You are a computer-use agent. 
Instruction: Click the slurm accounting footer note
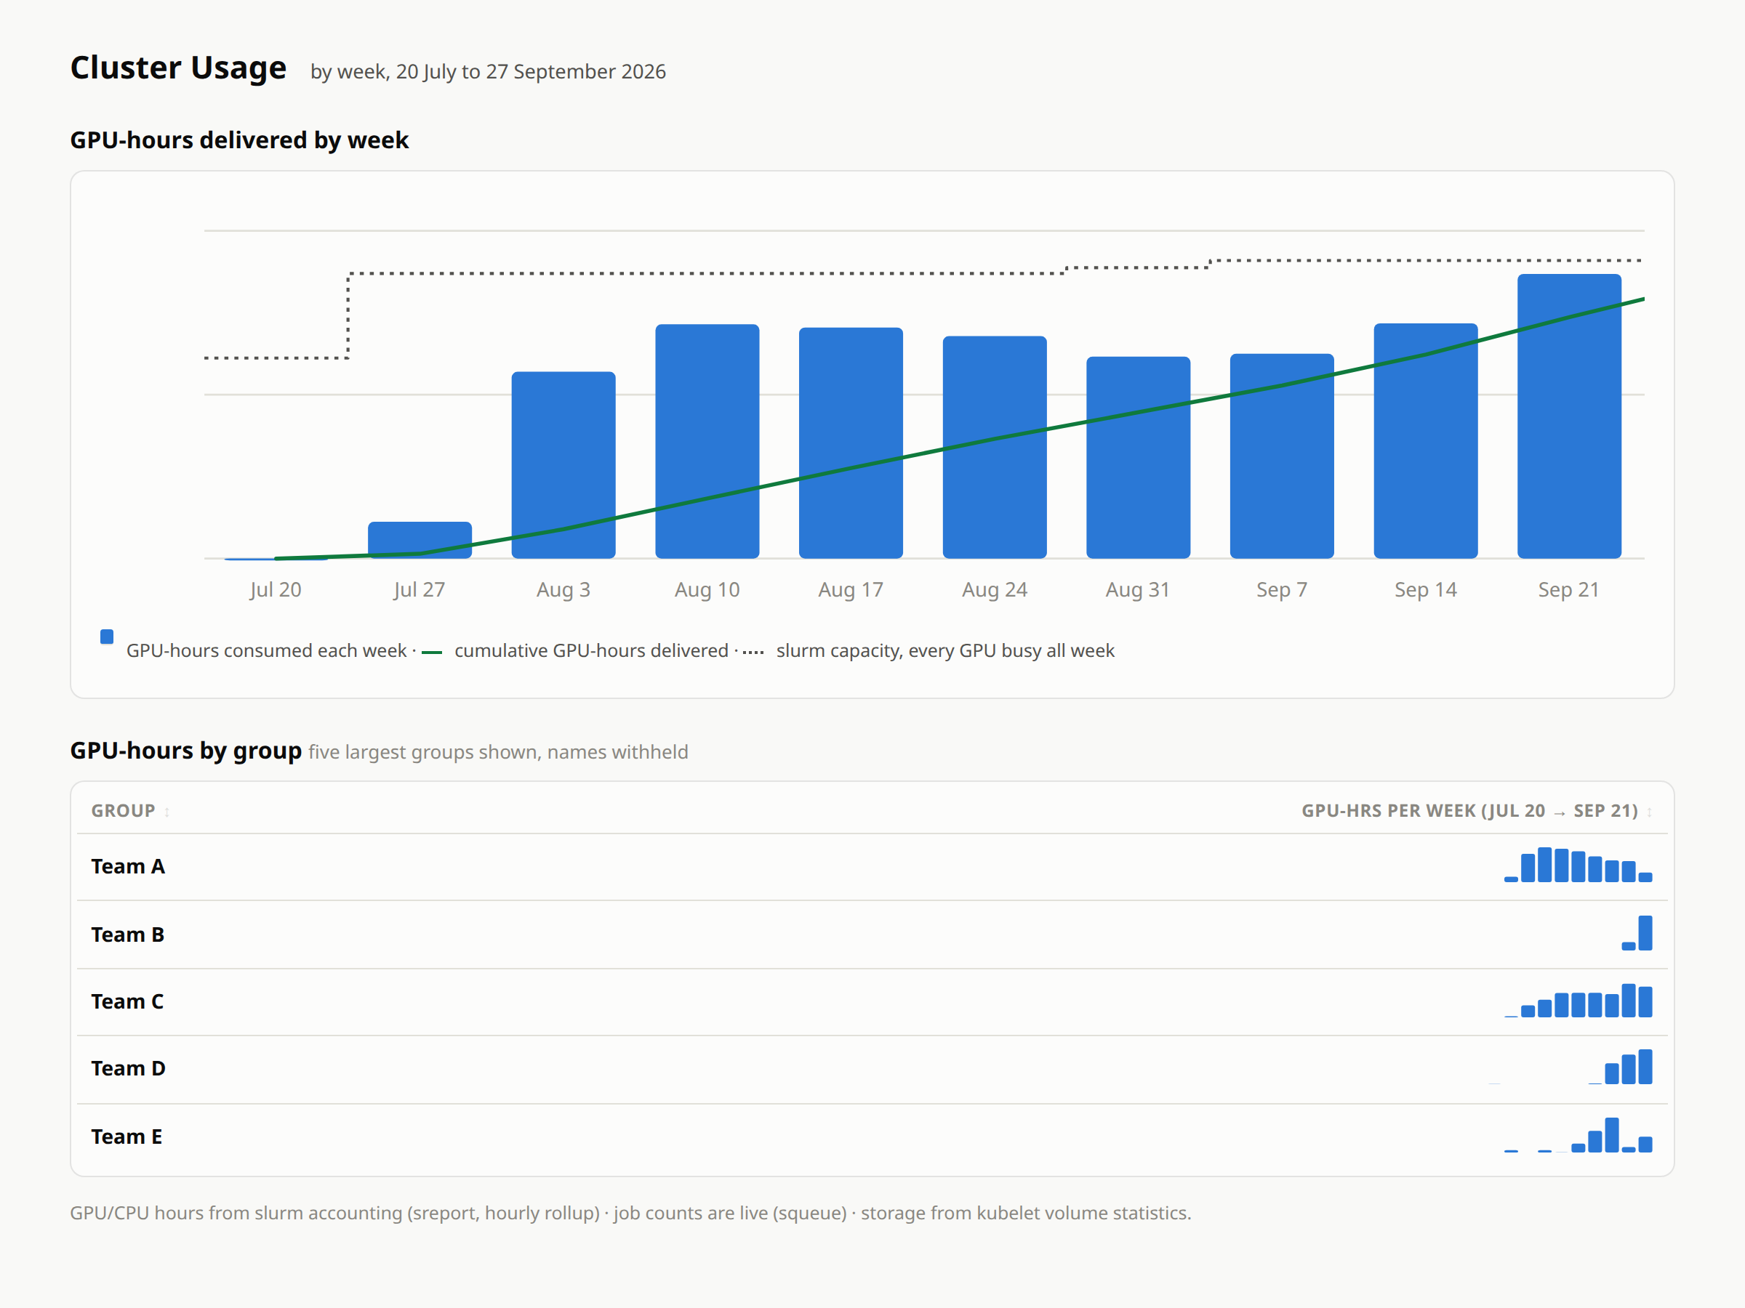click(x=630, y=1213)
